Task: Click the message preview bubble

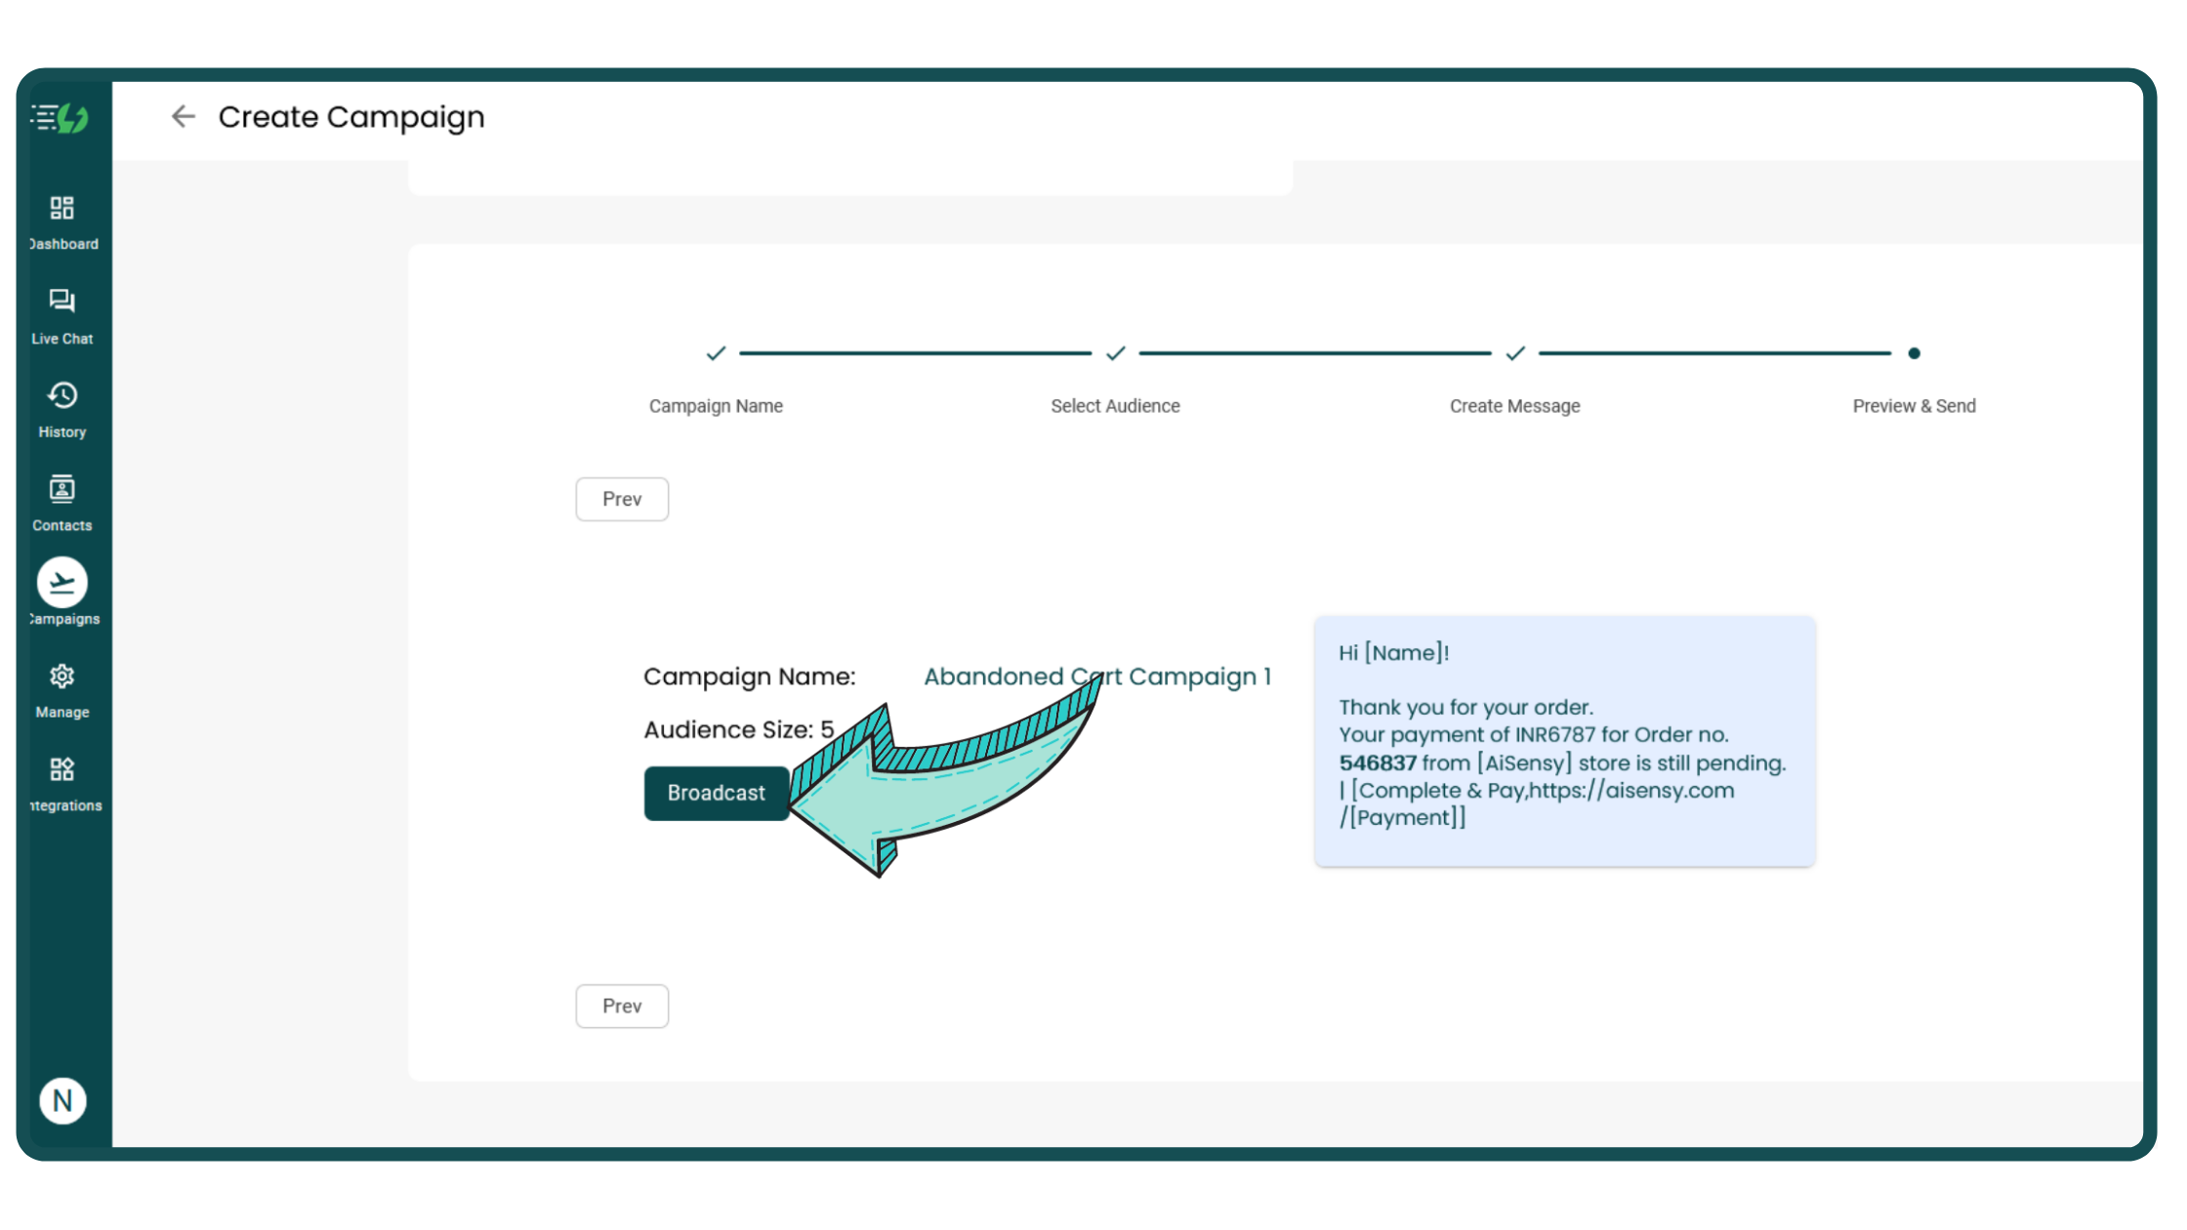Action: click(1564, 742)
